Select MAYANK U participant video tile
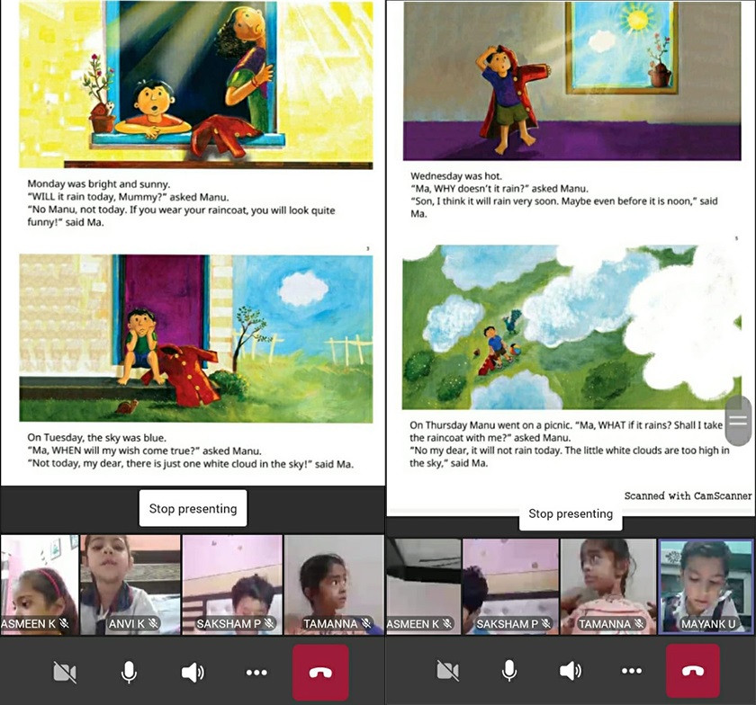The width and height of the screenshot is (756, 705). [706, 586]
